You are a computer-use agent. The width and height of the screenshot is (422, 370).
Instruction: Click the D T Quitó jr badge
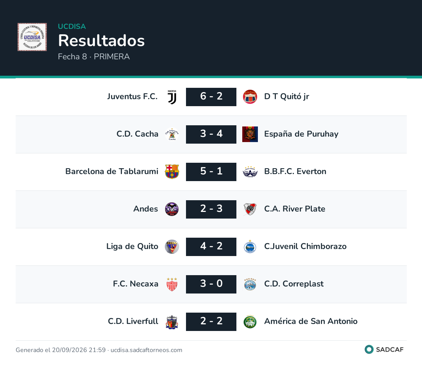tap(250, 97)
